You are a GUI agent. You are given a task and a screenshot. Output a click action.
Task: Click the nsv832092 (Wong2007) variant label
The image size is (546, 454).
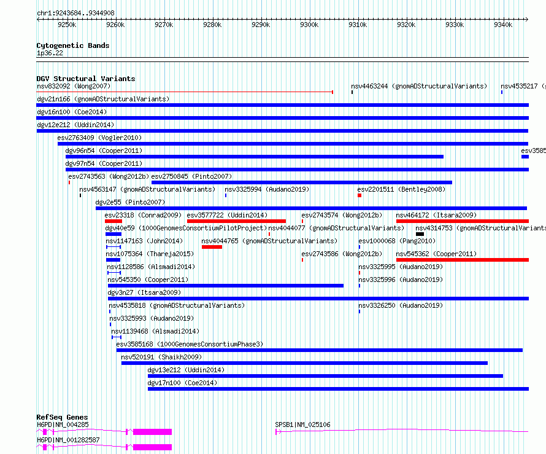pyautogui.click(x=74, y=86)
